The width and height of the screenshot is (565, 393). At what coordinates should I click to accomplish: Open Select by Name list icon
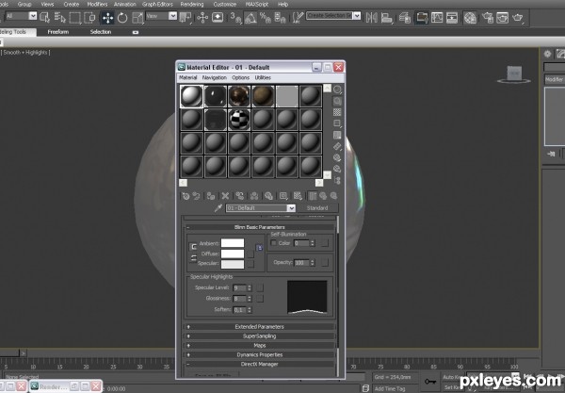[60, 17]
